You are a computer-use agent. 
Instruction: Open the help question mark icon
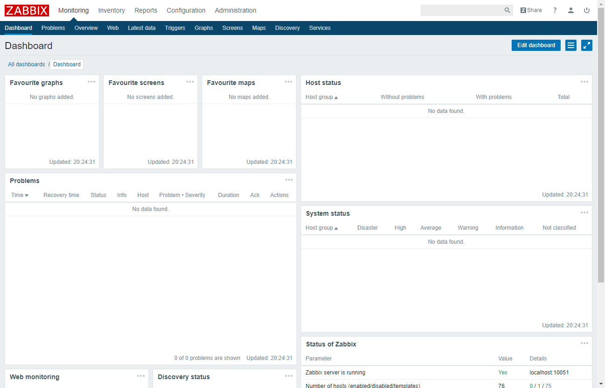(x=555, y=10)
